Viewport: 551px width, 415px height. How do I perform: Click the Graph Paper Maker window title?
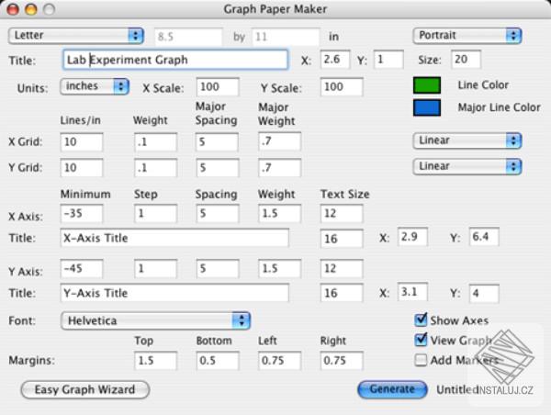click(x=275, y=9)
